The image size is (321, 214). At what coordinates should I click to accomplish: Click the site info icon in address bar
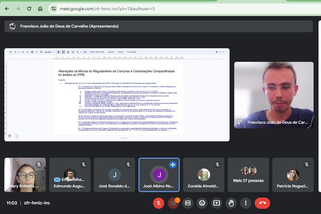[x=53, y=8]
